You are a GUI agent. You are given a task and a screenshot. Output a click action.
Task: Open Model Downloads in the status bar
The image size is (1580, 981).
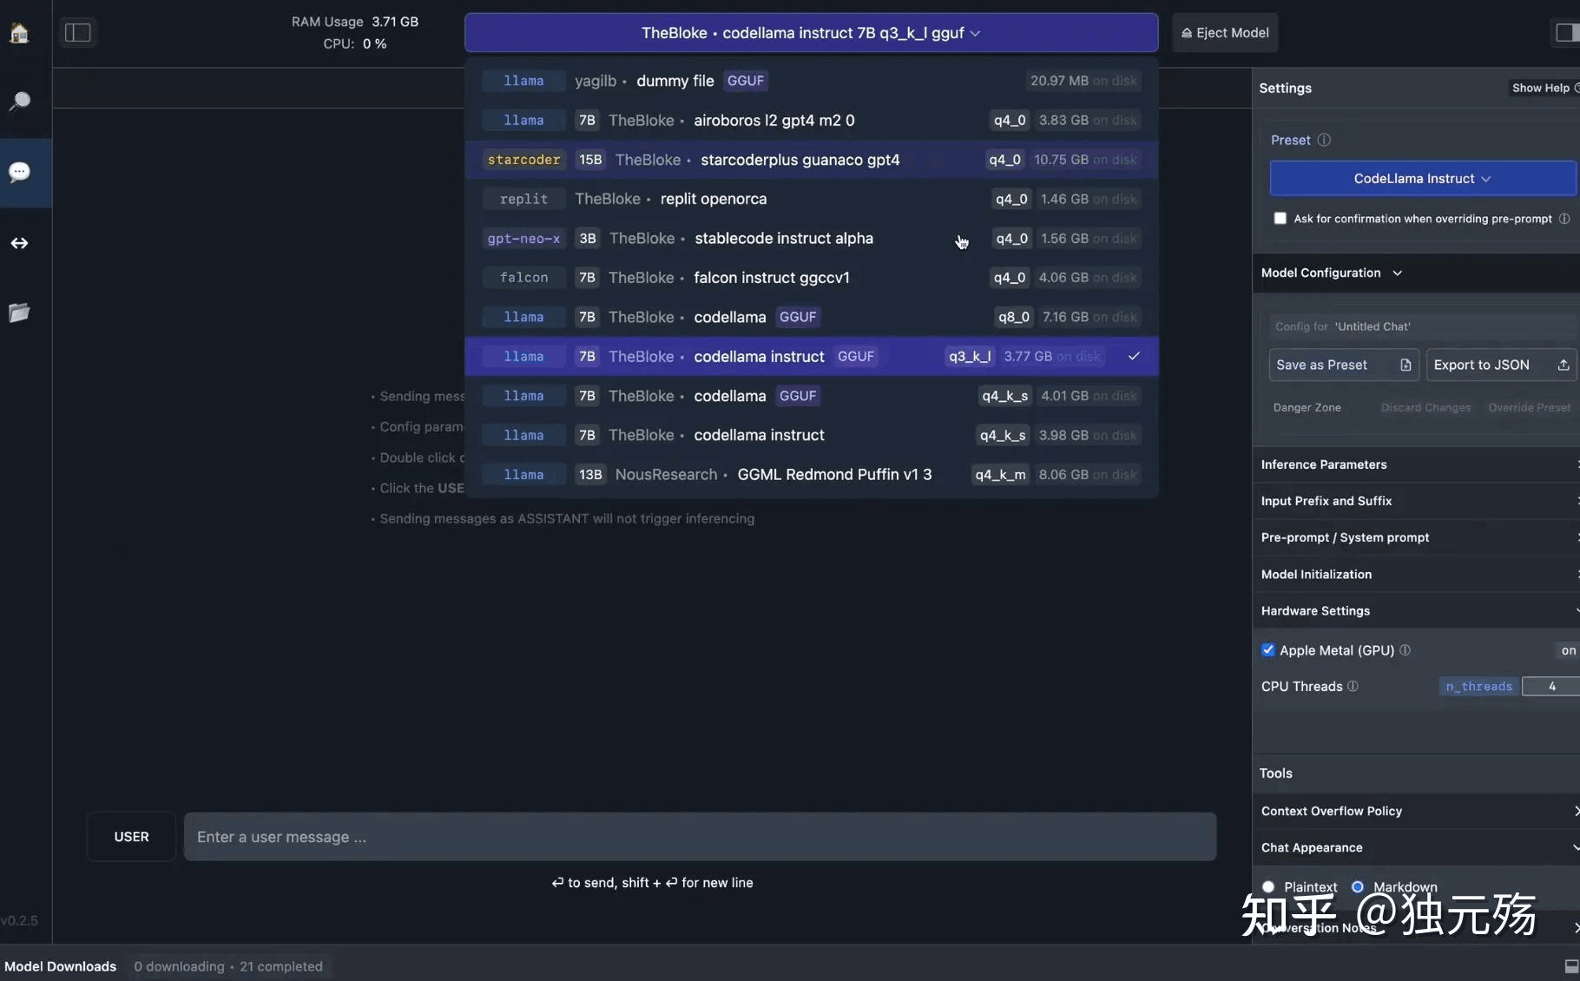click(61, 966)
